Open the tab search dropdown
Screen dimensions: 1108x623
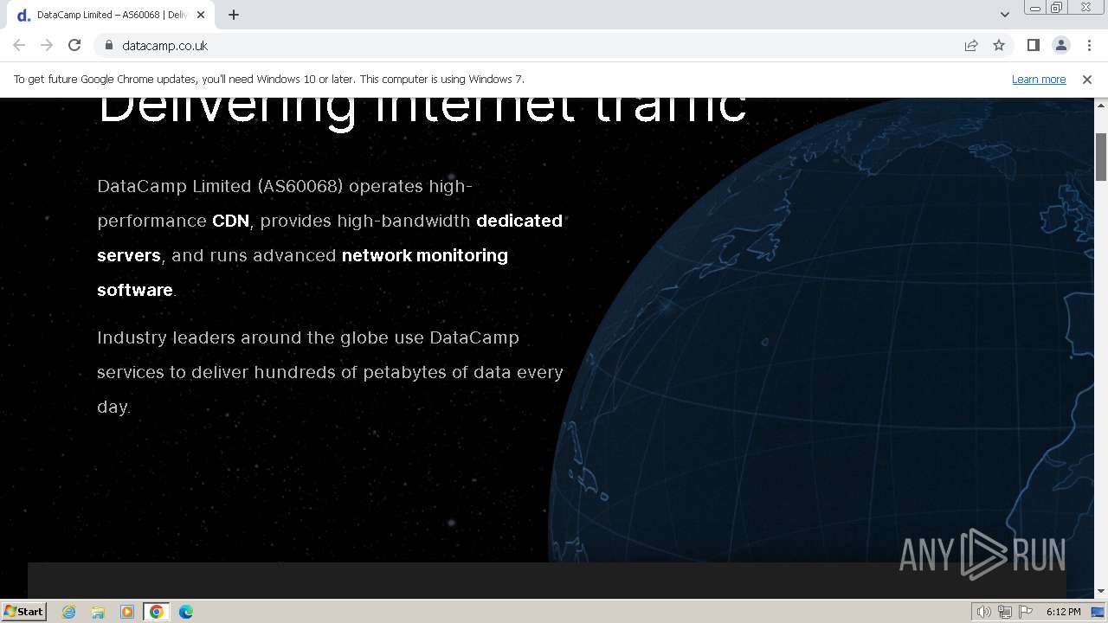click(1004, 15)
